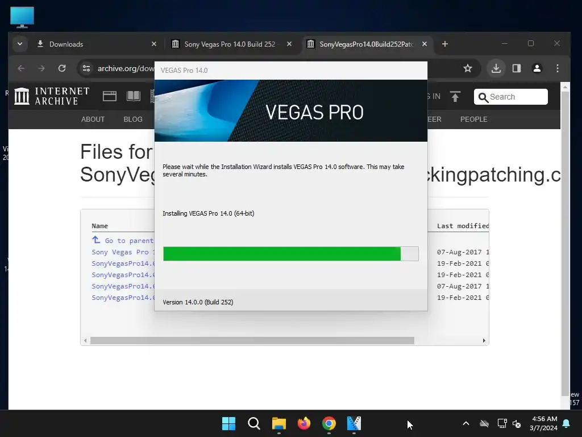
Task: Select the SonyVegasPro14.0Build252Patch tab
Action: [x=367, y=44]
